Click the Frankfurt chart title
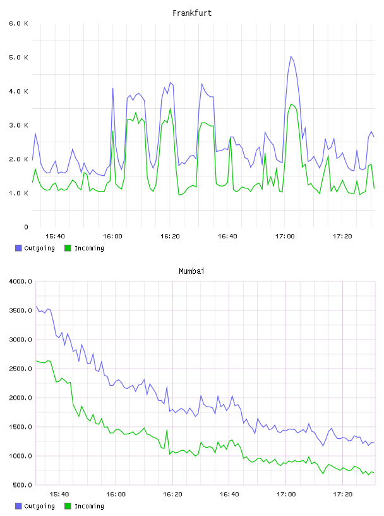Viewport: 384px width, 516px height. [x=192, y=13]
